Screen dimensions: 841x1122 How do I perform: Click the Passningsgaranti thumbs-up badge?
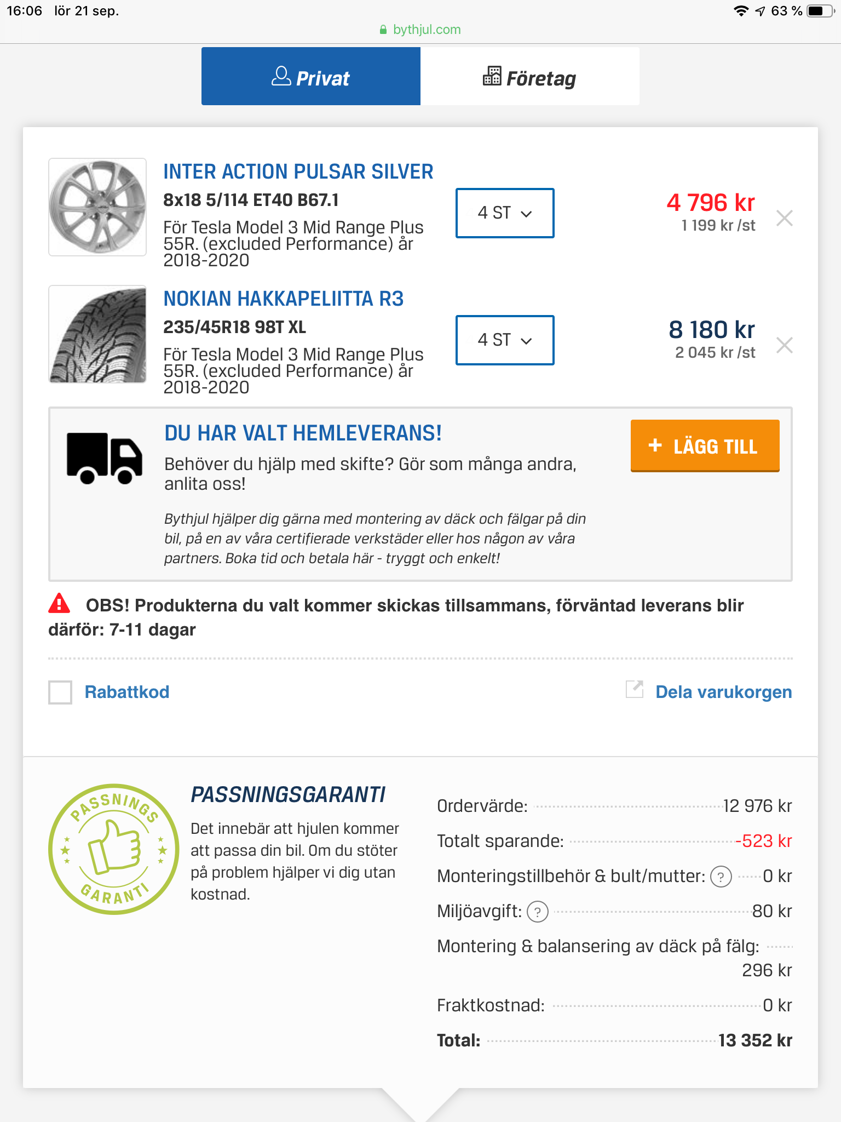114,849
